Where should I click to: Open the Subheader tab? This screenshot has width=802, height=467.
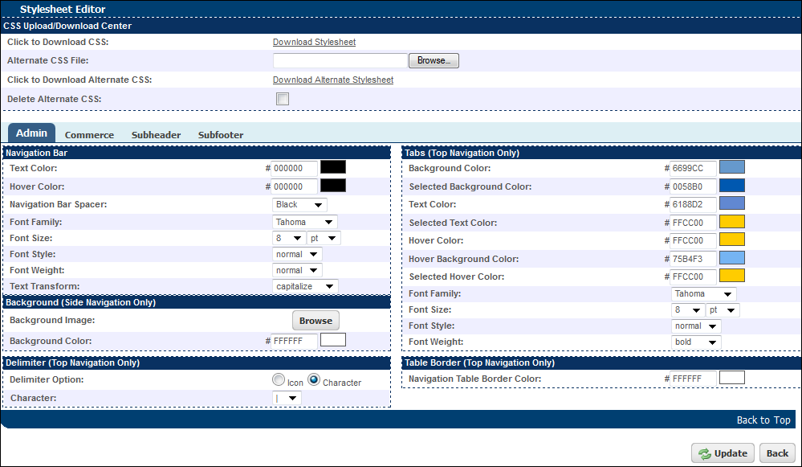click(155, 134)
